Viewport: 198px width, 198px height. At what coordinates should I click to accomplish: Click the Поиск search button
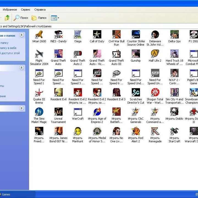(21, 18)
